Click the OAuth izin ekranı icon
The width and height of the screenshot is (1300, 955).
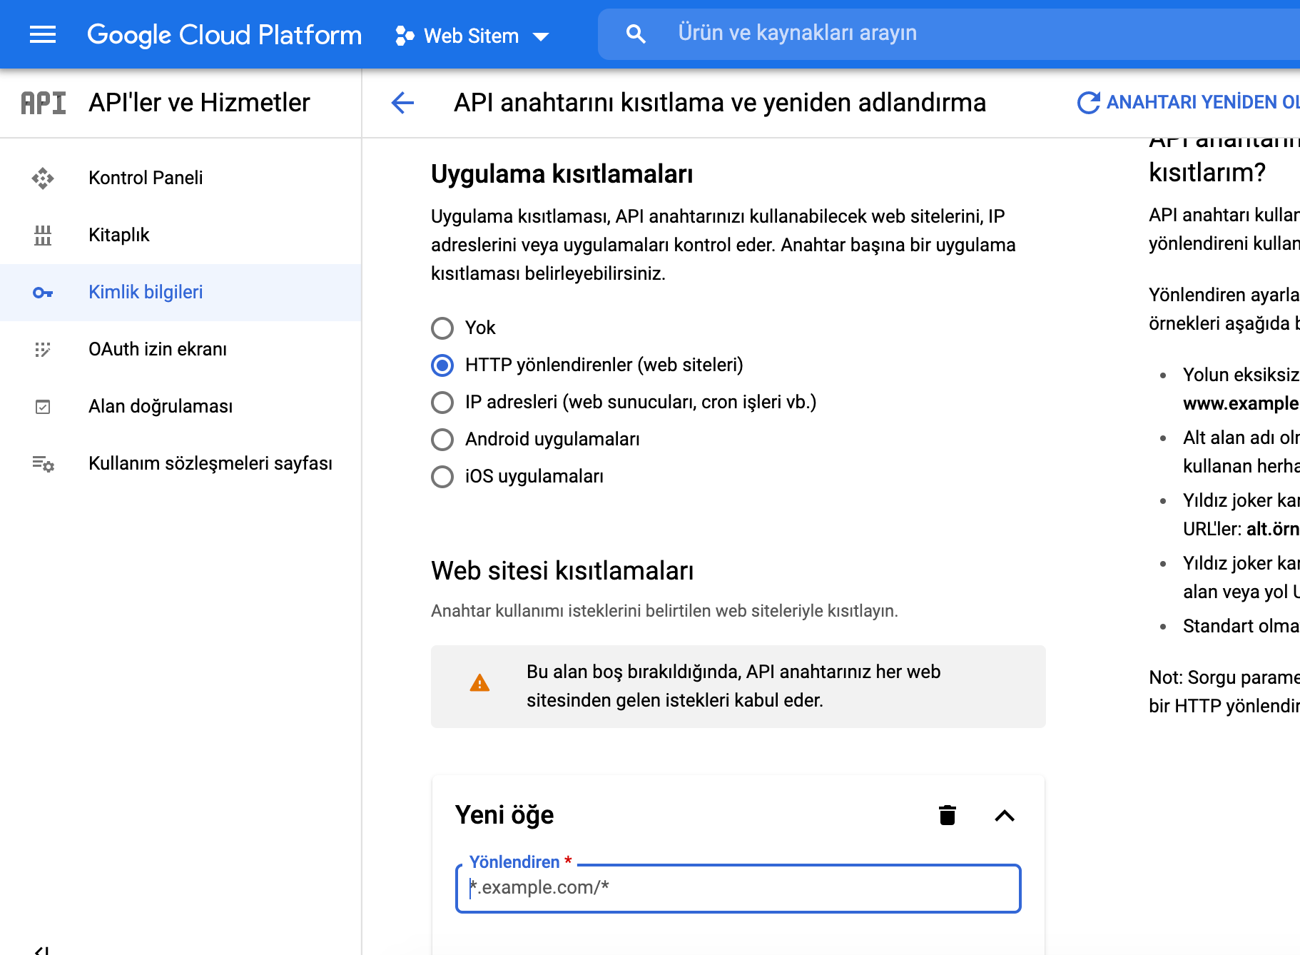(43, 349)
